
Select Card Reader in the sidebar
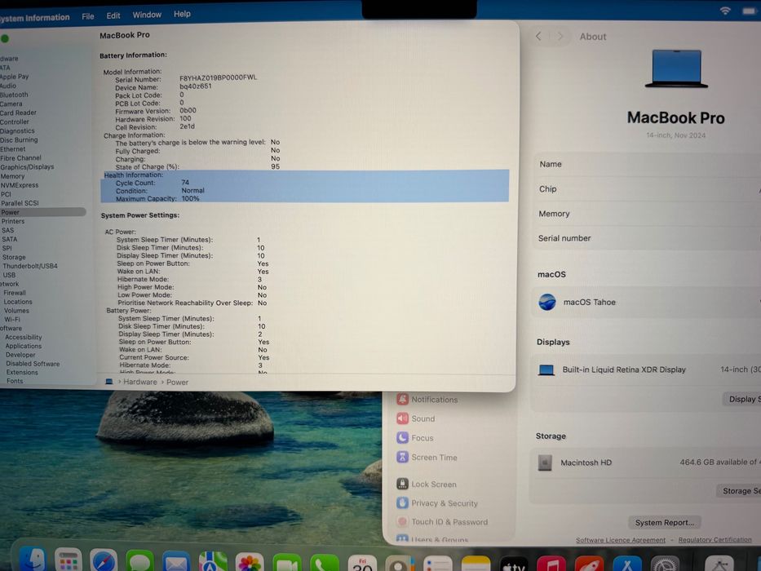[18, 113]
